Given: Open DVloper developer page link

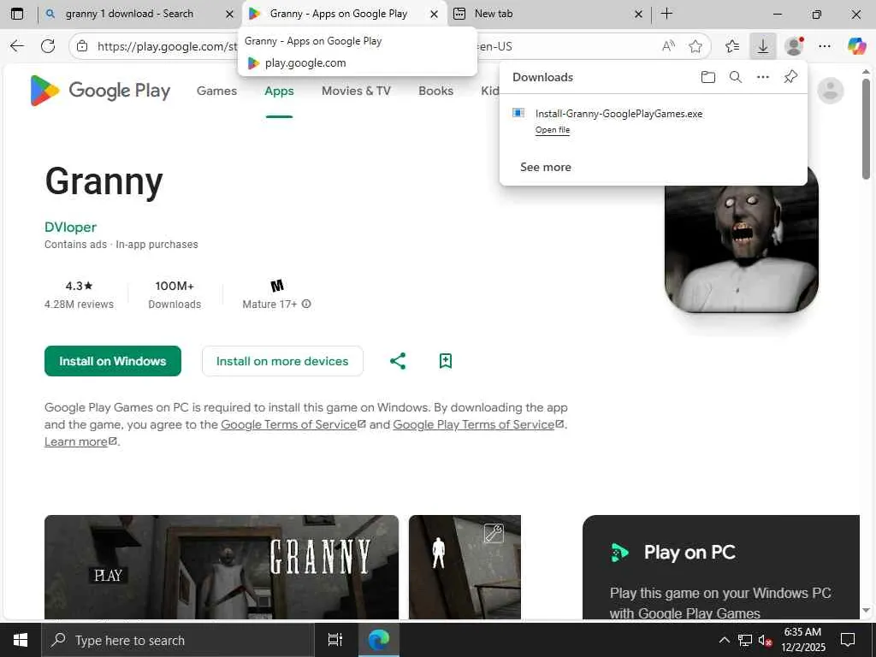Looking at the screenshot, I should pos(70,227).
